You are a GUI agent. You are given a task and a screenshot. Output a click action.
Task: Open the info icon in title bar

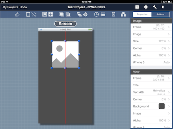tap(146, 7)
